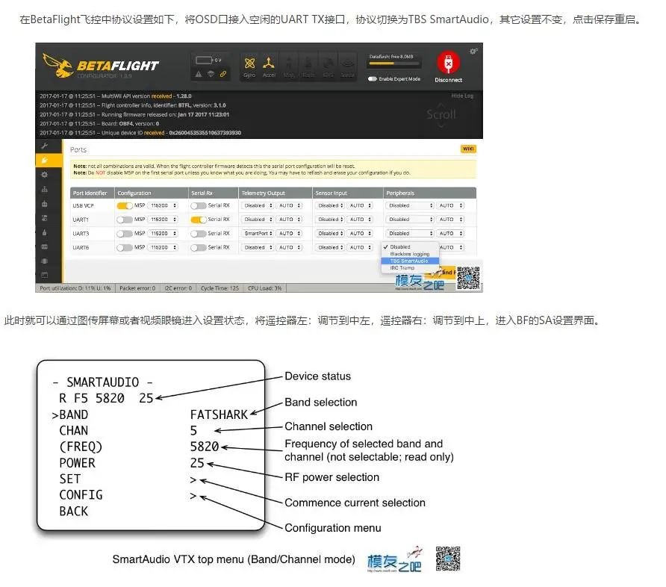This screenshot has width=666, height=587.
Task: Open the Setup tab wrench icon in sidebar
Action: click(x=44, y=146)
